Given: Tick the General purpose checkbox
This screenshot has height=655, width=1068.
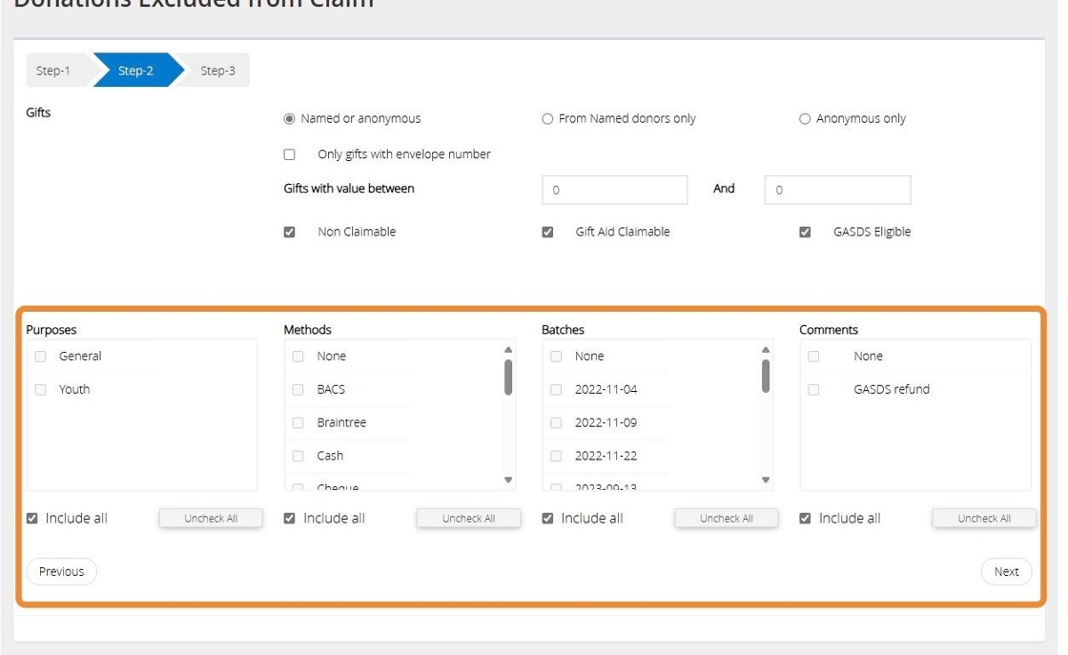Looking at the screenshot, I should pos(40,356).
